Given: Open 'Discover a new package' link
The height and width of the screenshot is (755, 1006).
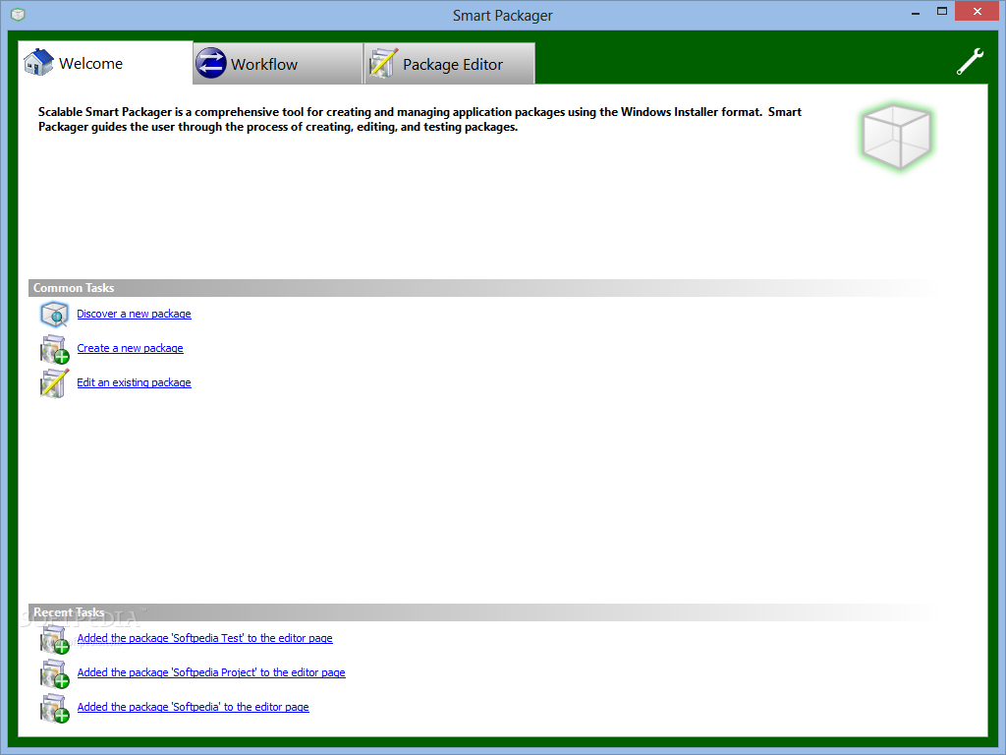Looking at the screenshot, I should pos(134,314).
